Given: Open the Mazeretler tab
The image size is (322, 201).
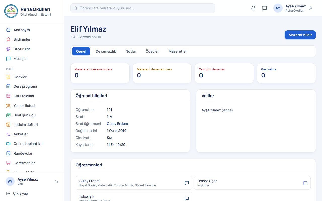Looking at the screenshot, I should [x=178, y=51].
